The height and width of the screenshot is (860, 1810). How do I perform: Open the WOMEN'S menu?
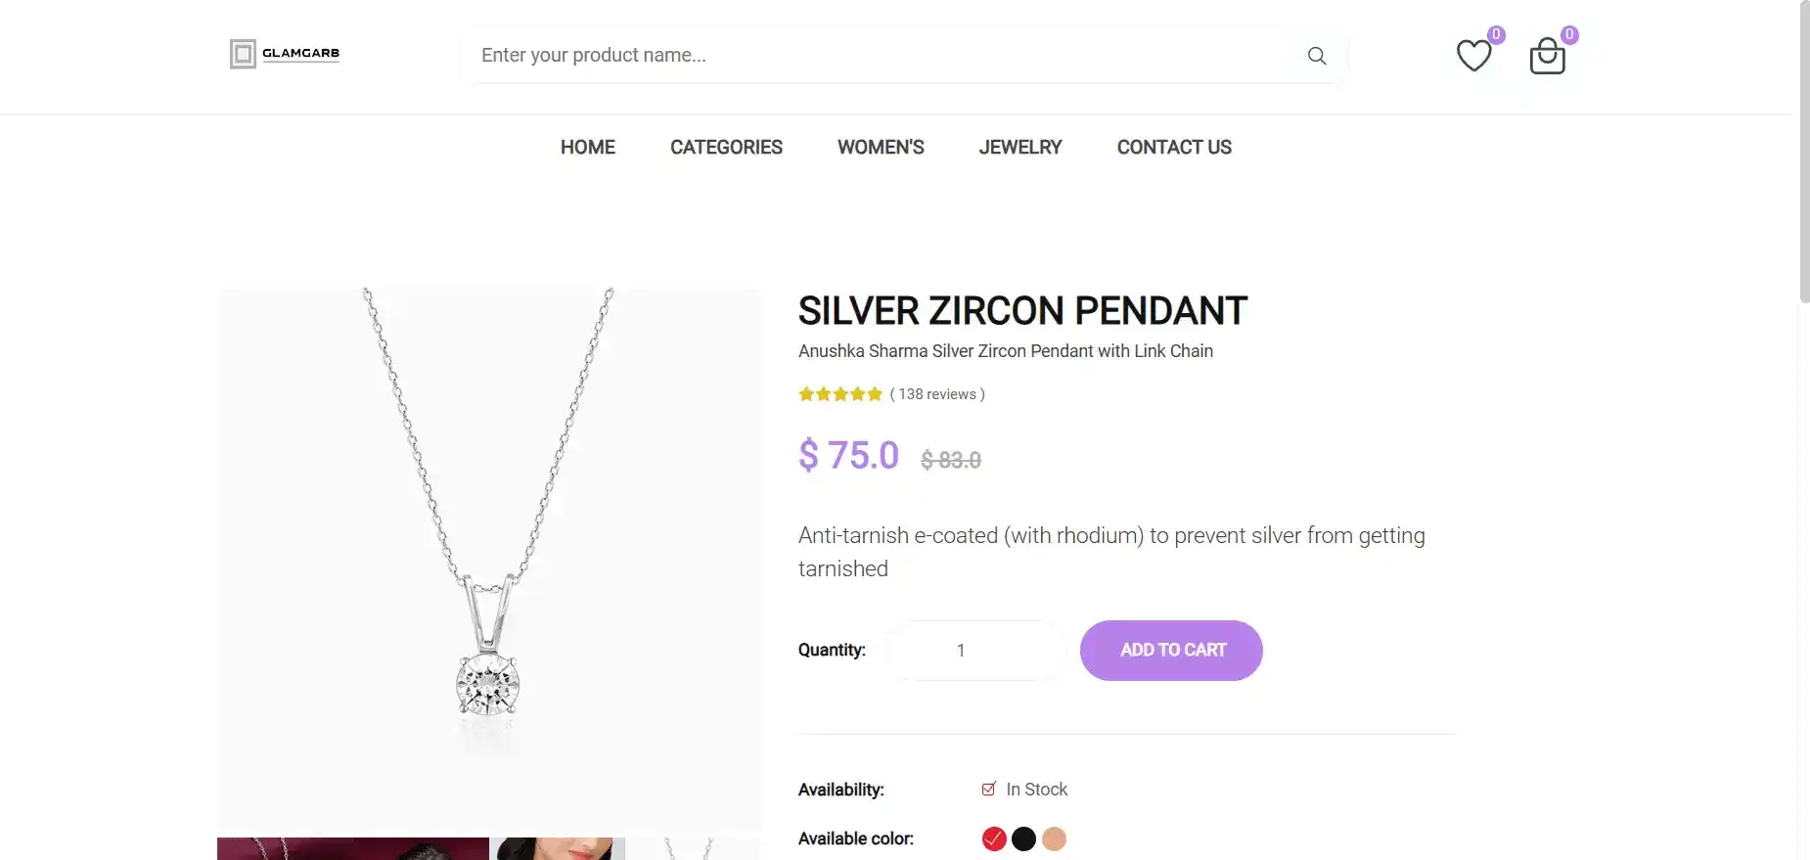coord(881,147)
